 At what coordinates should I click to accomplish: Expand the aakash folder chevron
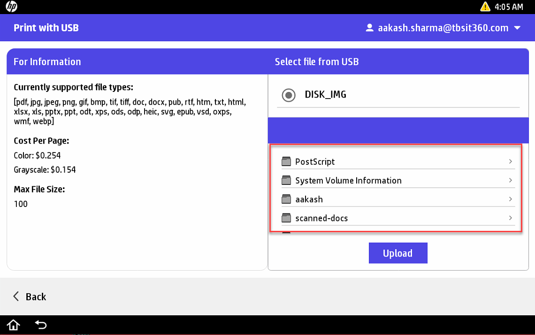point(511,199)
